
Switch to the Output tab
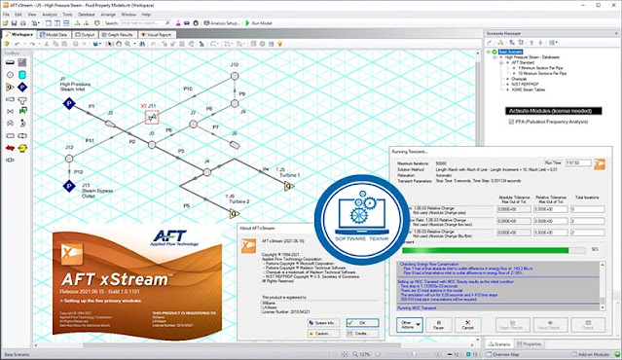[85, 34]
